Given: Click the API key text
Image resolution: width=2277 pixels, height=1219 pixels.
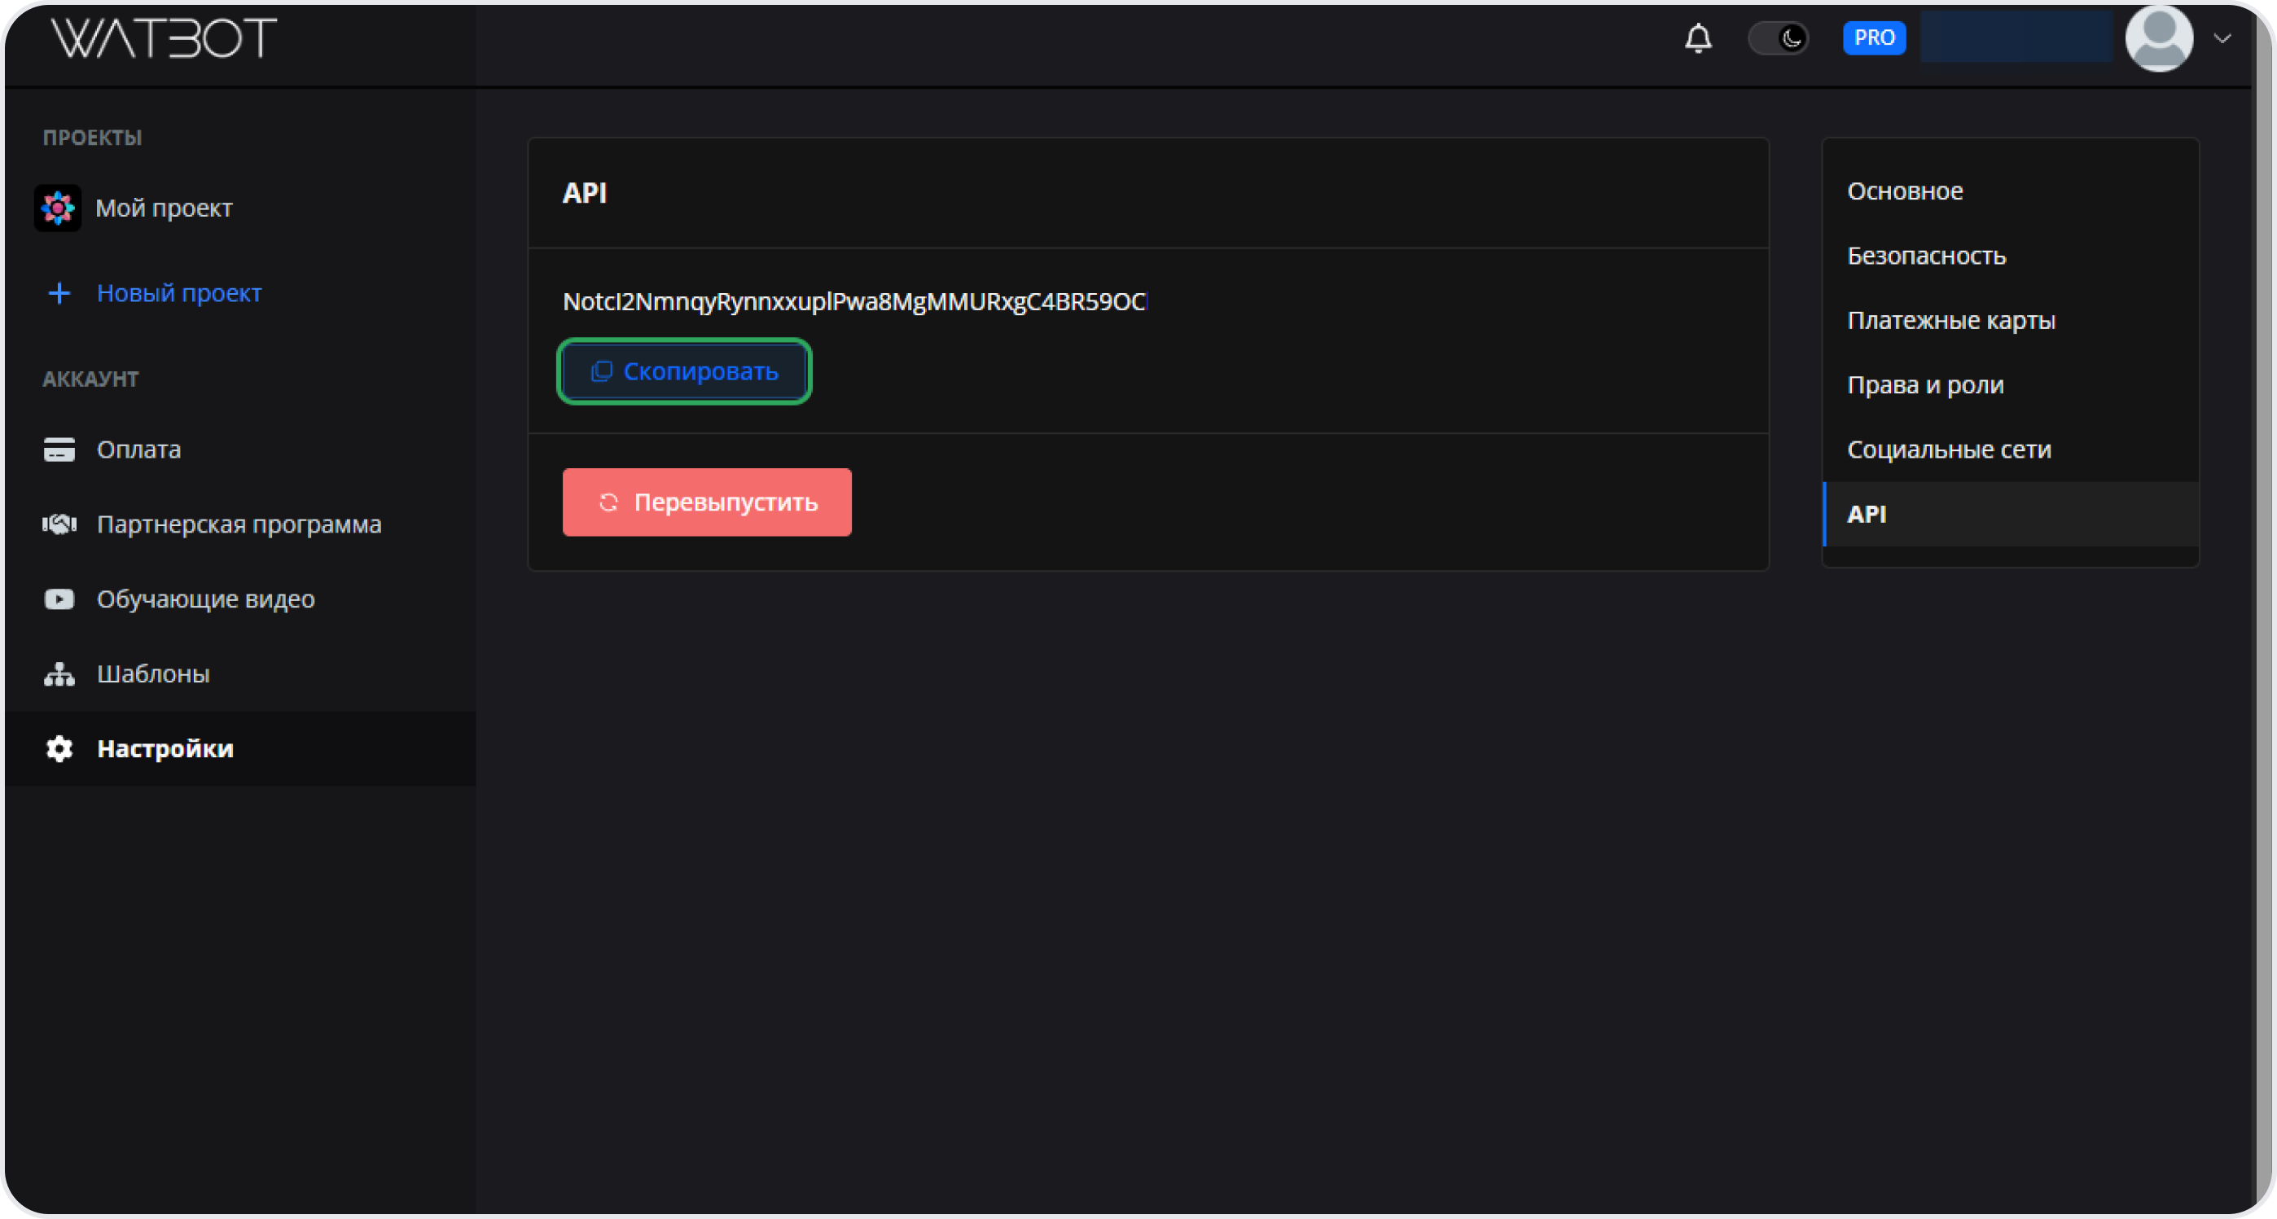Looking at the screenshot, I should pyautogui.click(x=853, y=301).
